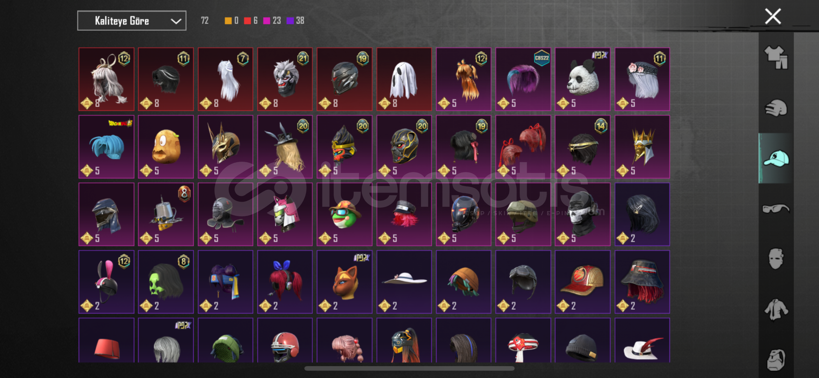Expand the Kaliteye Göre sort dropdown
The height and width of the screenshot is (378, 819).
click(x=132, y=21)
